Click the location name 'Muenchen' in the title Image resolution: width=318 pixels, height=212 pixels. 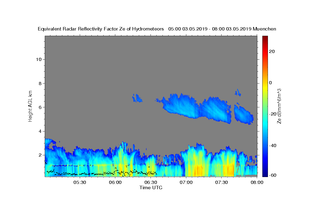click(x=264, y=29)
